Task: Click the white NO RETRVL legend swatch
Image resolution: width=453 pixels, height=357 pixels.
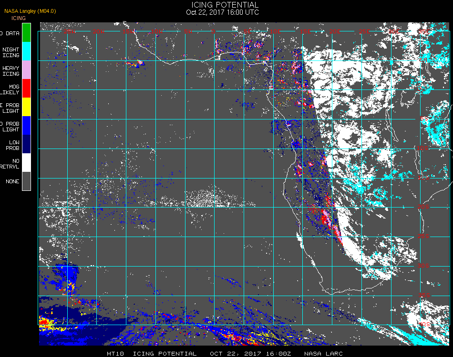Action: [26, 163]
